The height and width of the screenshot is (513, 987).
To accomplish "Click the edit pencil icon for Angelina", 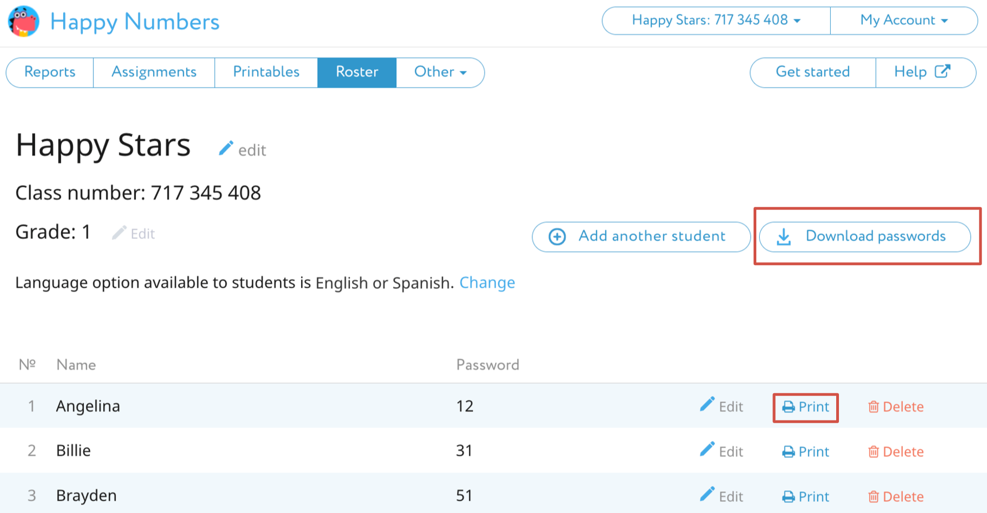I will click(707, 404).
